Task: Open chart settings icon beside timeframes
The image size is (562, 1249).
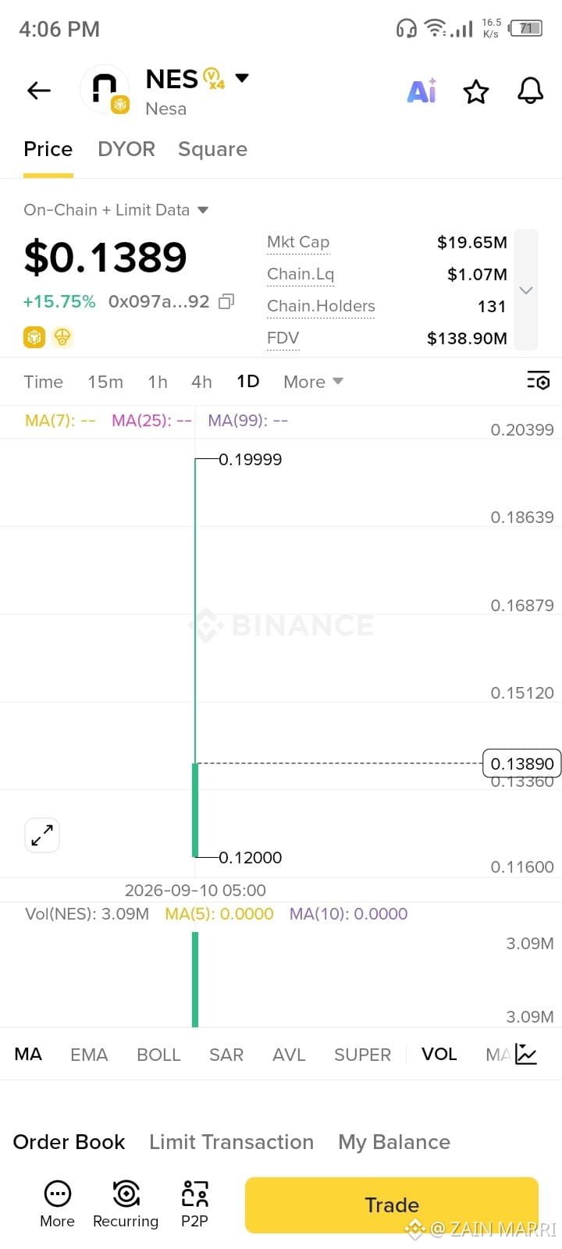Action: click(x=539, y=381)
